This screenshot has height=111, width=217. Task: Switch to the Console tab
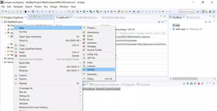tap(143, 85)
